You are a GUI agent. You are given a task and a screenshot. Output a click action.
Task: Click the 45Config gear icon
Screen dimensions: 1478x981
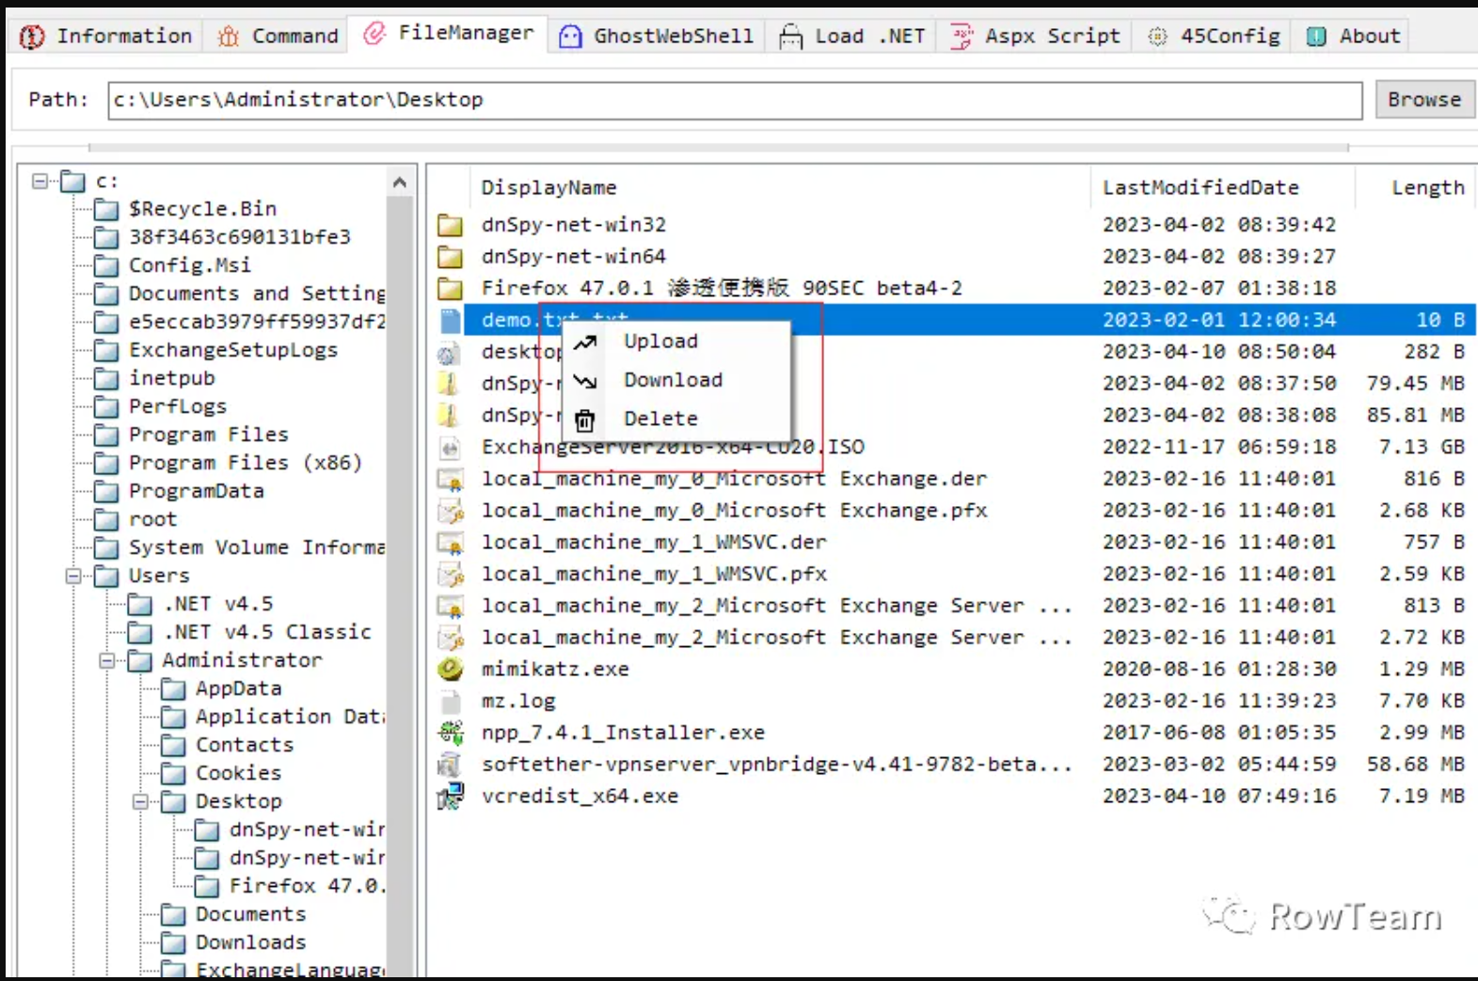[x=1157, y=37]
